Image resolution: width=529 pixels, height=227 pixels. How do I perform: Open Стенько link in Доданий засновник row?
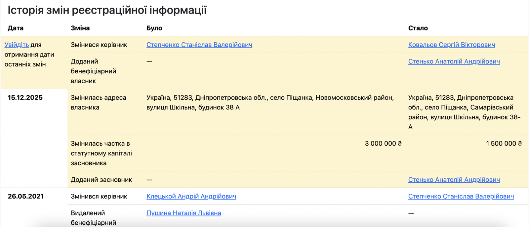tap(454, 180)
